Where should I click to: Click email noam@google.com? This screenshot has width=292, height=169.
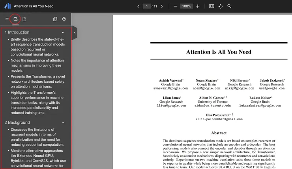206,88
